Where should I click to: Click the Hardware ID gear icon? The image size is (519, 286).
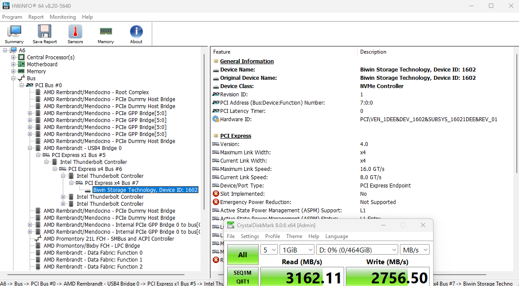pyautogui.click(x=216, y=119)
